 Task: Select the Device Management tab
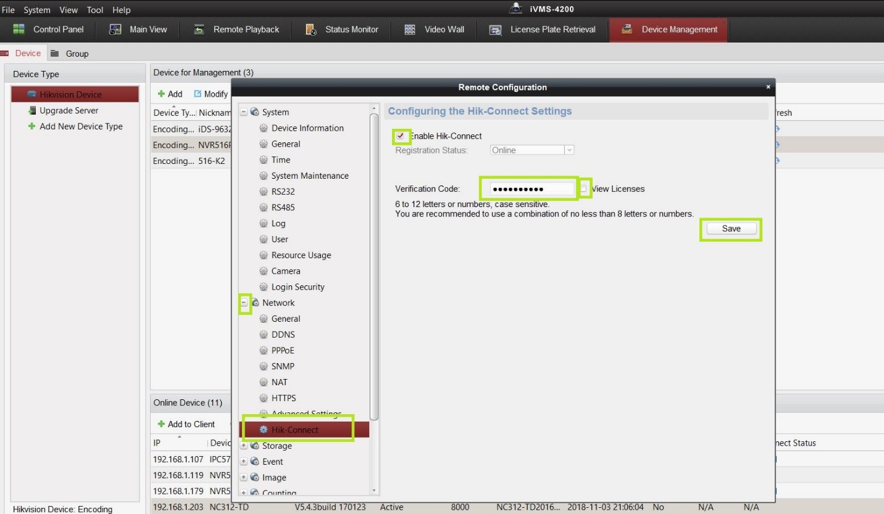pos(669,30)
